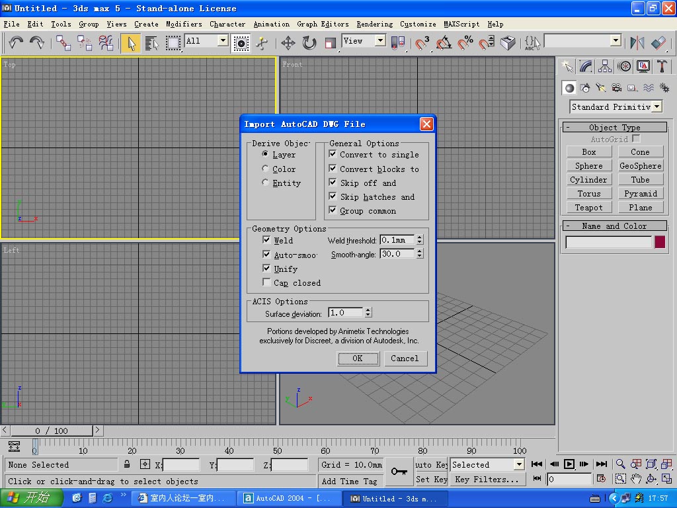The image size is (677, 508).
Task: Select the Lights category icon
Action: tap(600, 88)
